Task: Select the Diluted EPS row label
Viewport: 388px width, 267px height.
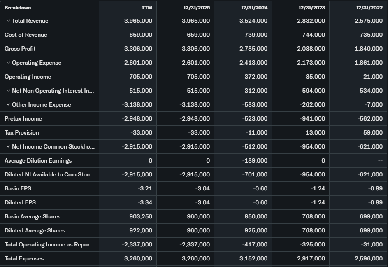Action: [19, 202]
